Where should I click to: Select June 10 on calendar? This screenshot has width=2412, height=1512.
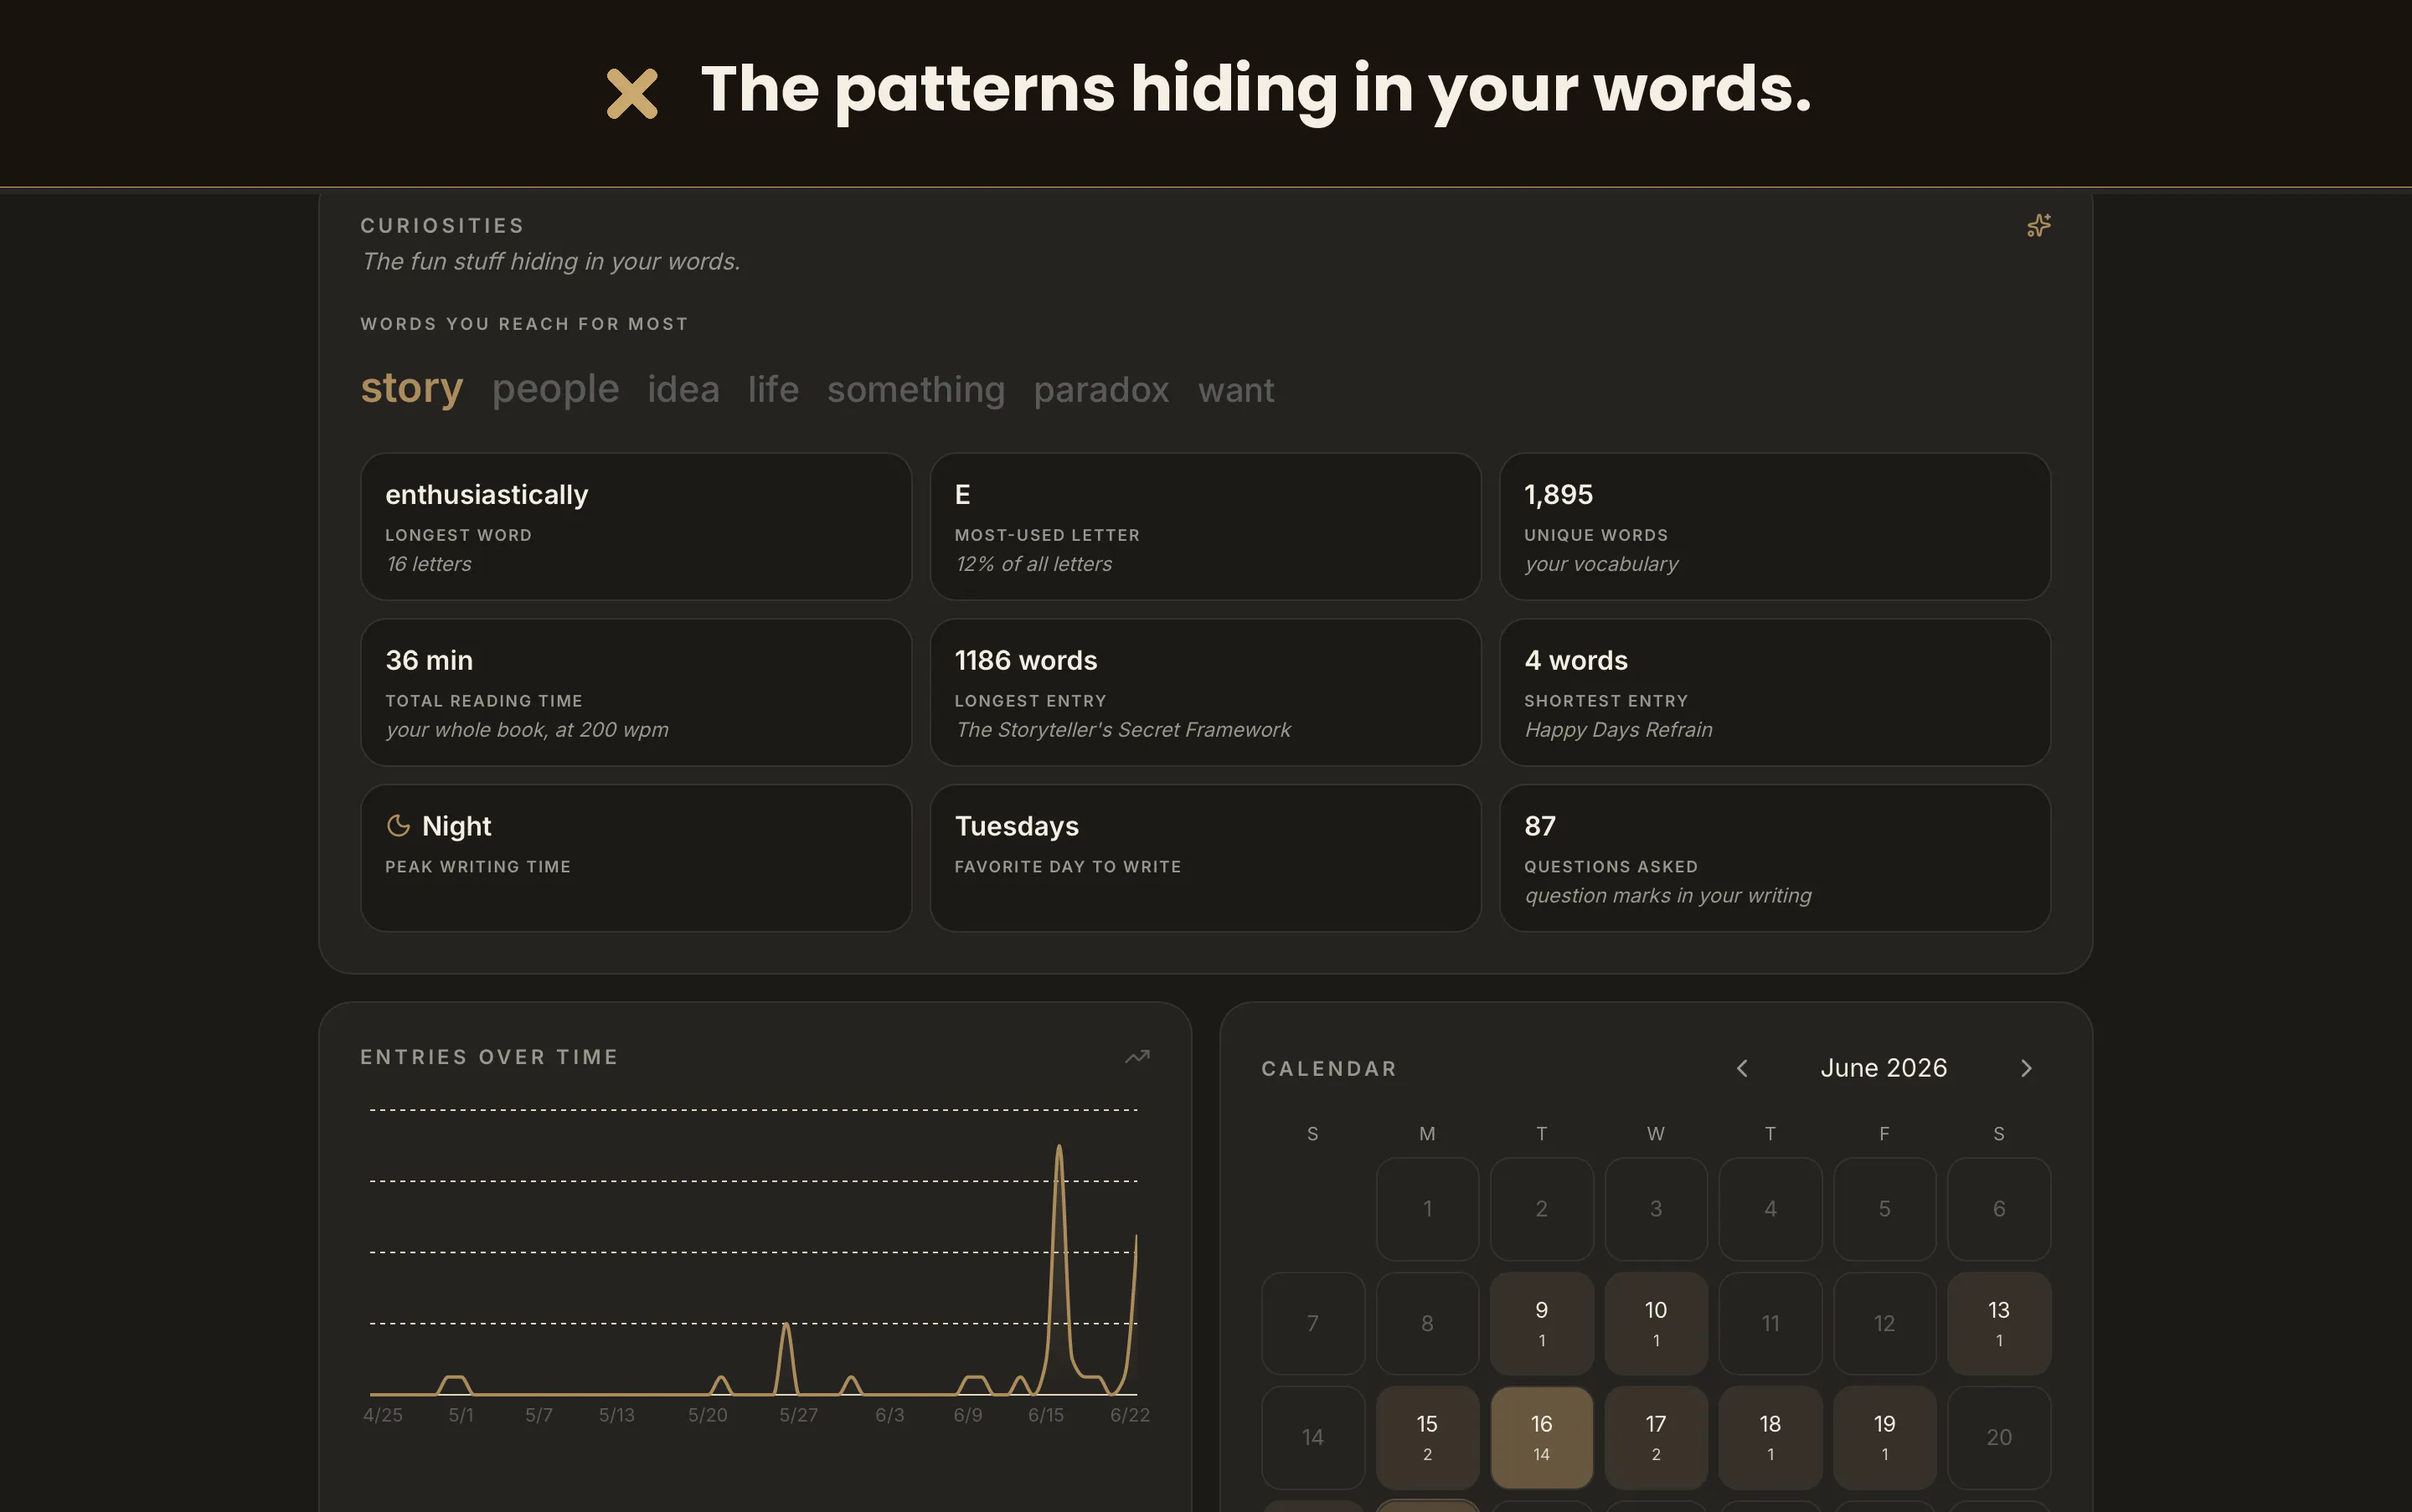[1656, 1323]
